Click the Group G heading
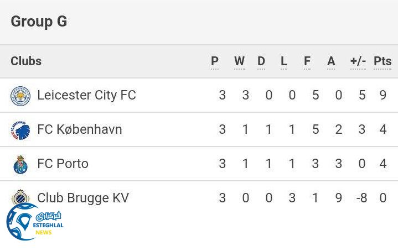 coord(39,22)
